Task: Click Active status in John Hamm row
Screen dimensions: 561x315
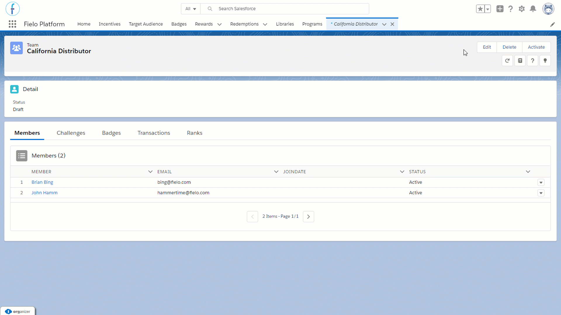Action: (x=415, y=193)
